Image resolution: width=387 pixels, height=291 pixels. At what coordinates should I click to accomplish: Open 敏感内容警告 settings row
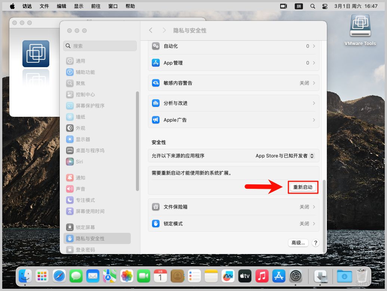click(x=233, y=83)
